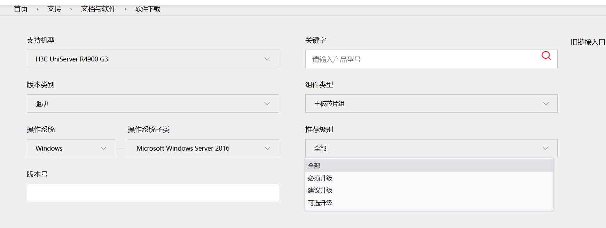Open the 操作系统 Windows dropdown
606x228 pixels.
point(71,148)
